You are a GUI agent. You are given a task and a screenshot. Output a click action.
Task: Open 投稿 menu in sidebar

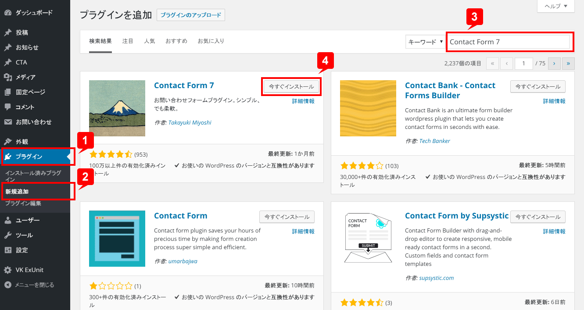35,32
